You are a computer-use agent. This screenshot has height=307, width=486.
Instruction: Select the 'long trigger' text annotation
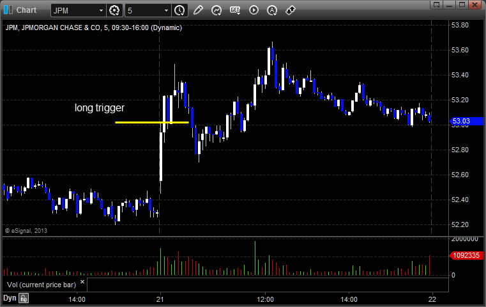(100, 107)
